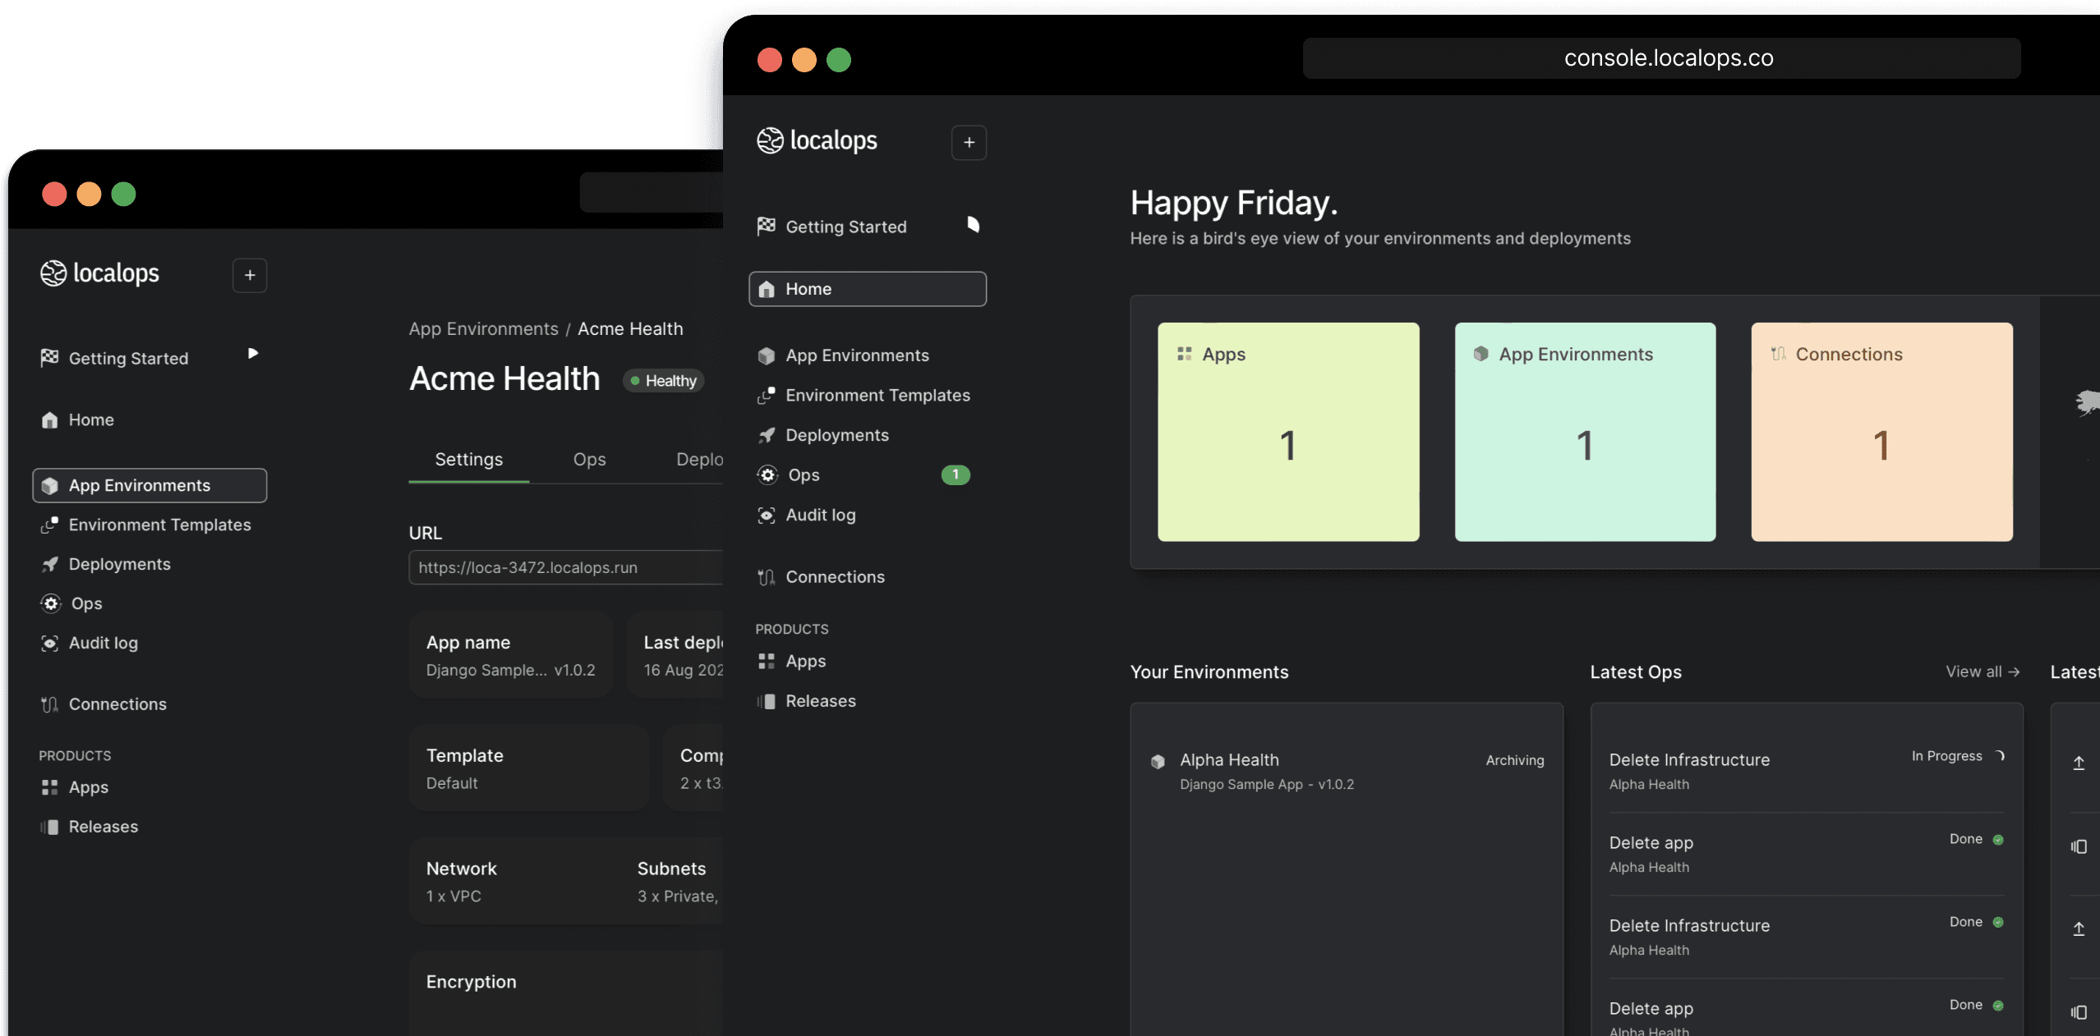Click Deployments rocket icon in left sidebar

49,564
